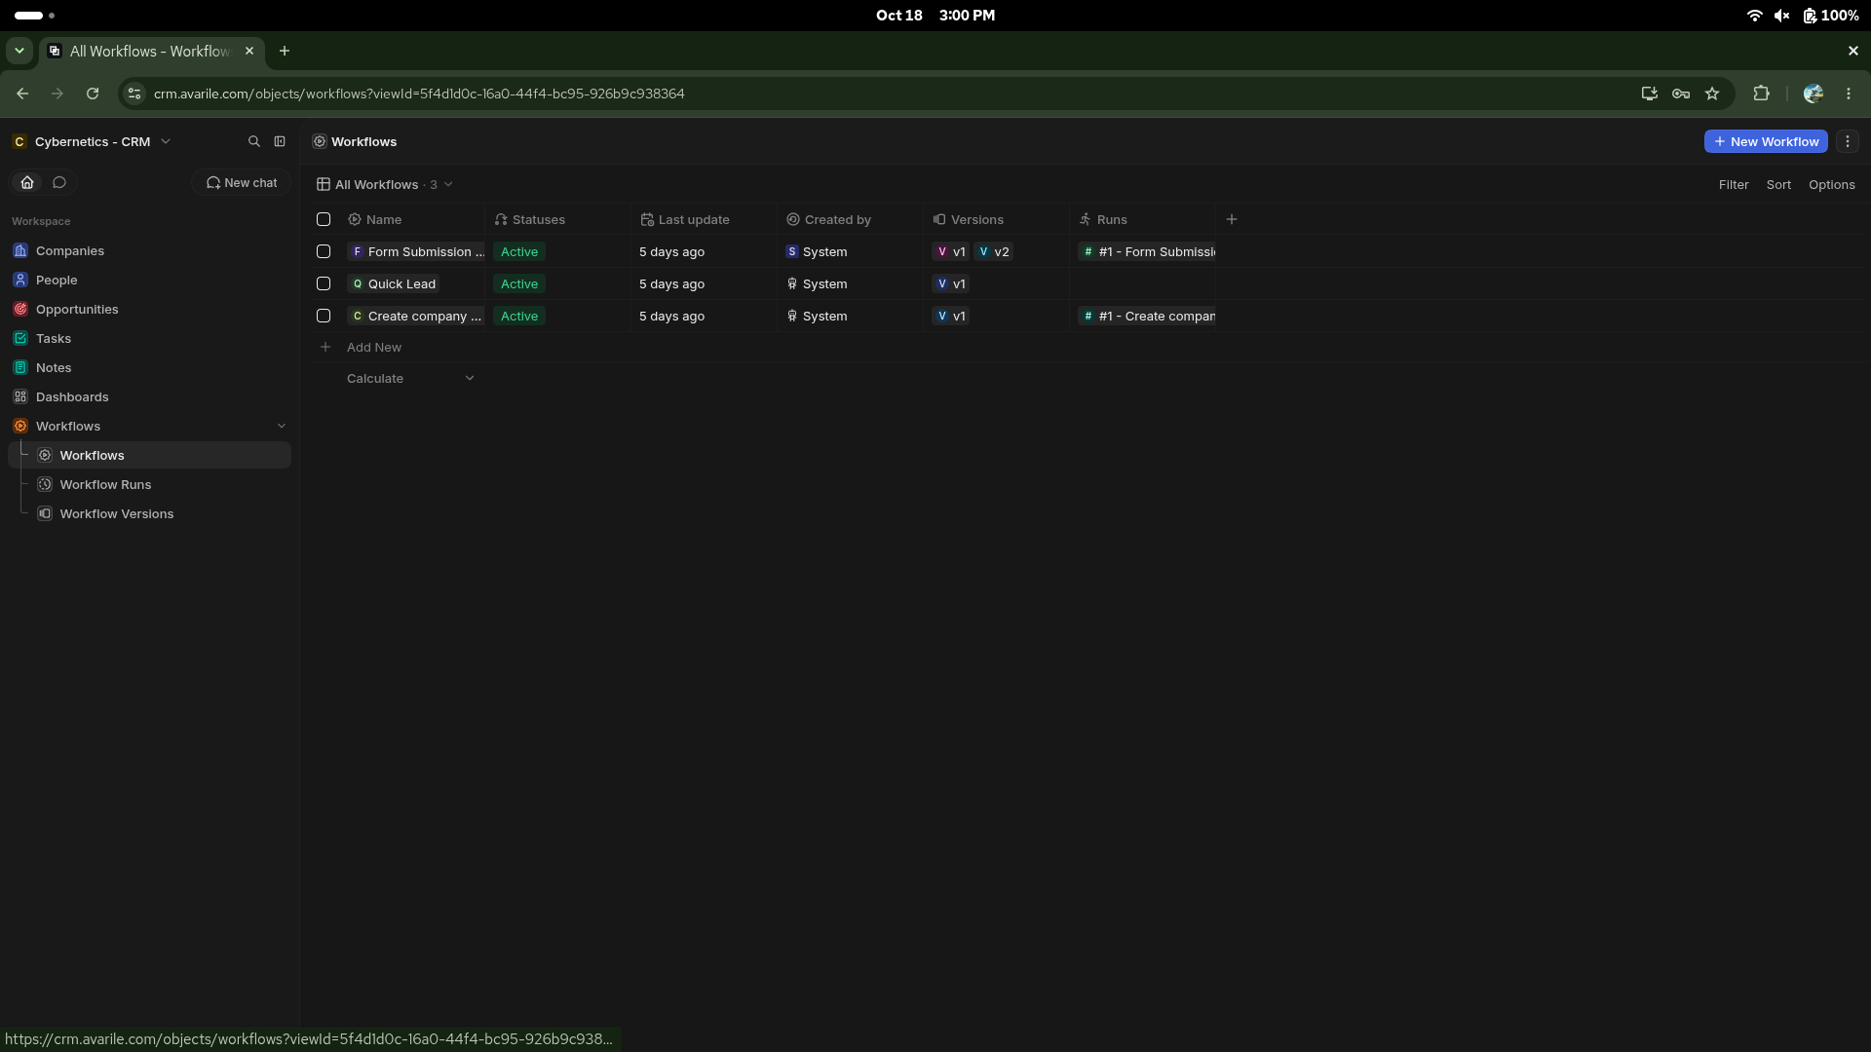Collapse the Workflows sidebar group chevron

tap(282, 426)
